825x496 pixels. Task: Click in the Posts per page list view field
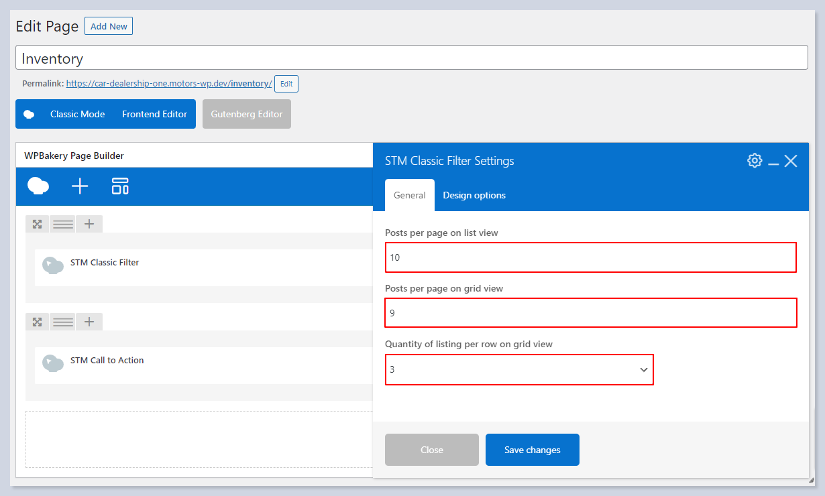point(590,257)
